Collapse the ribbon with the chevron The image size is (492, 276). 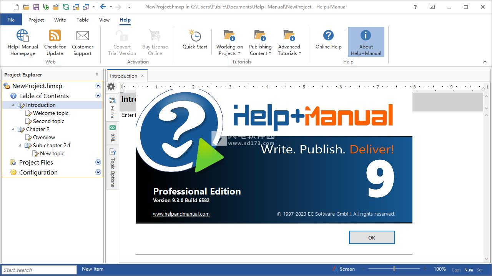[x=485, y=61]
